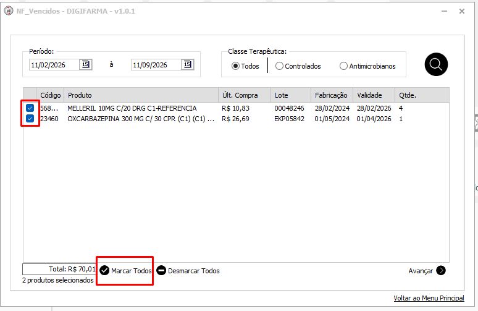Screen dimensions: 478x311
Task: Click the Avançar button label
Action: (x=421, y=271)
